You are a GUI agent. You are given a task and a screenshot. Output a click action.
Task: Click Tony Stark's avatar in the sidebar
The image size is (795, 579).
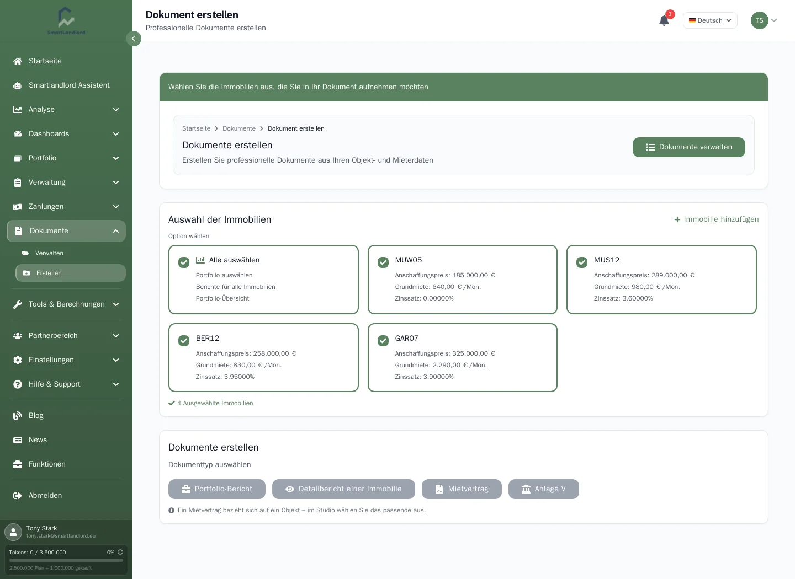click(x=13, y=532)
